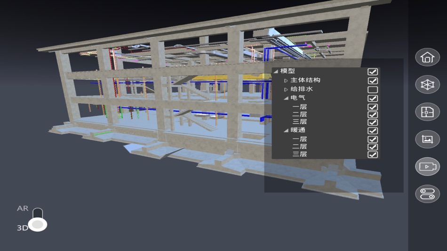
Task: Enable the 给排水 checkbox
Action: [373, 89]
